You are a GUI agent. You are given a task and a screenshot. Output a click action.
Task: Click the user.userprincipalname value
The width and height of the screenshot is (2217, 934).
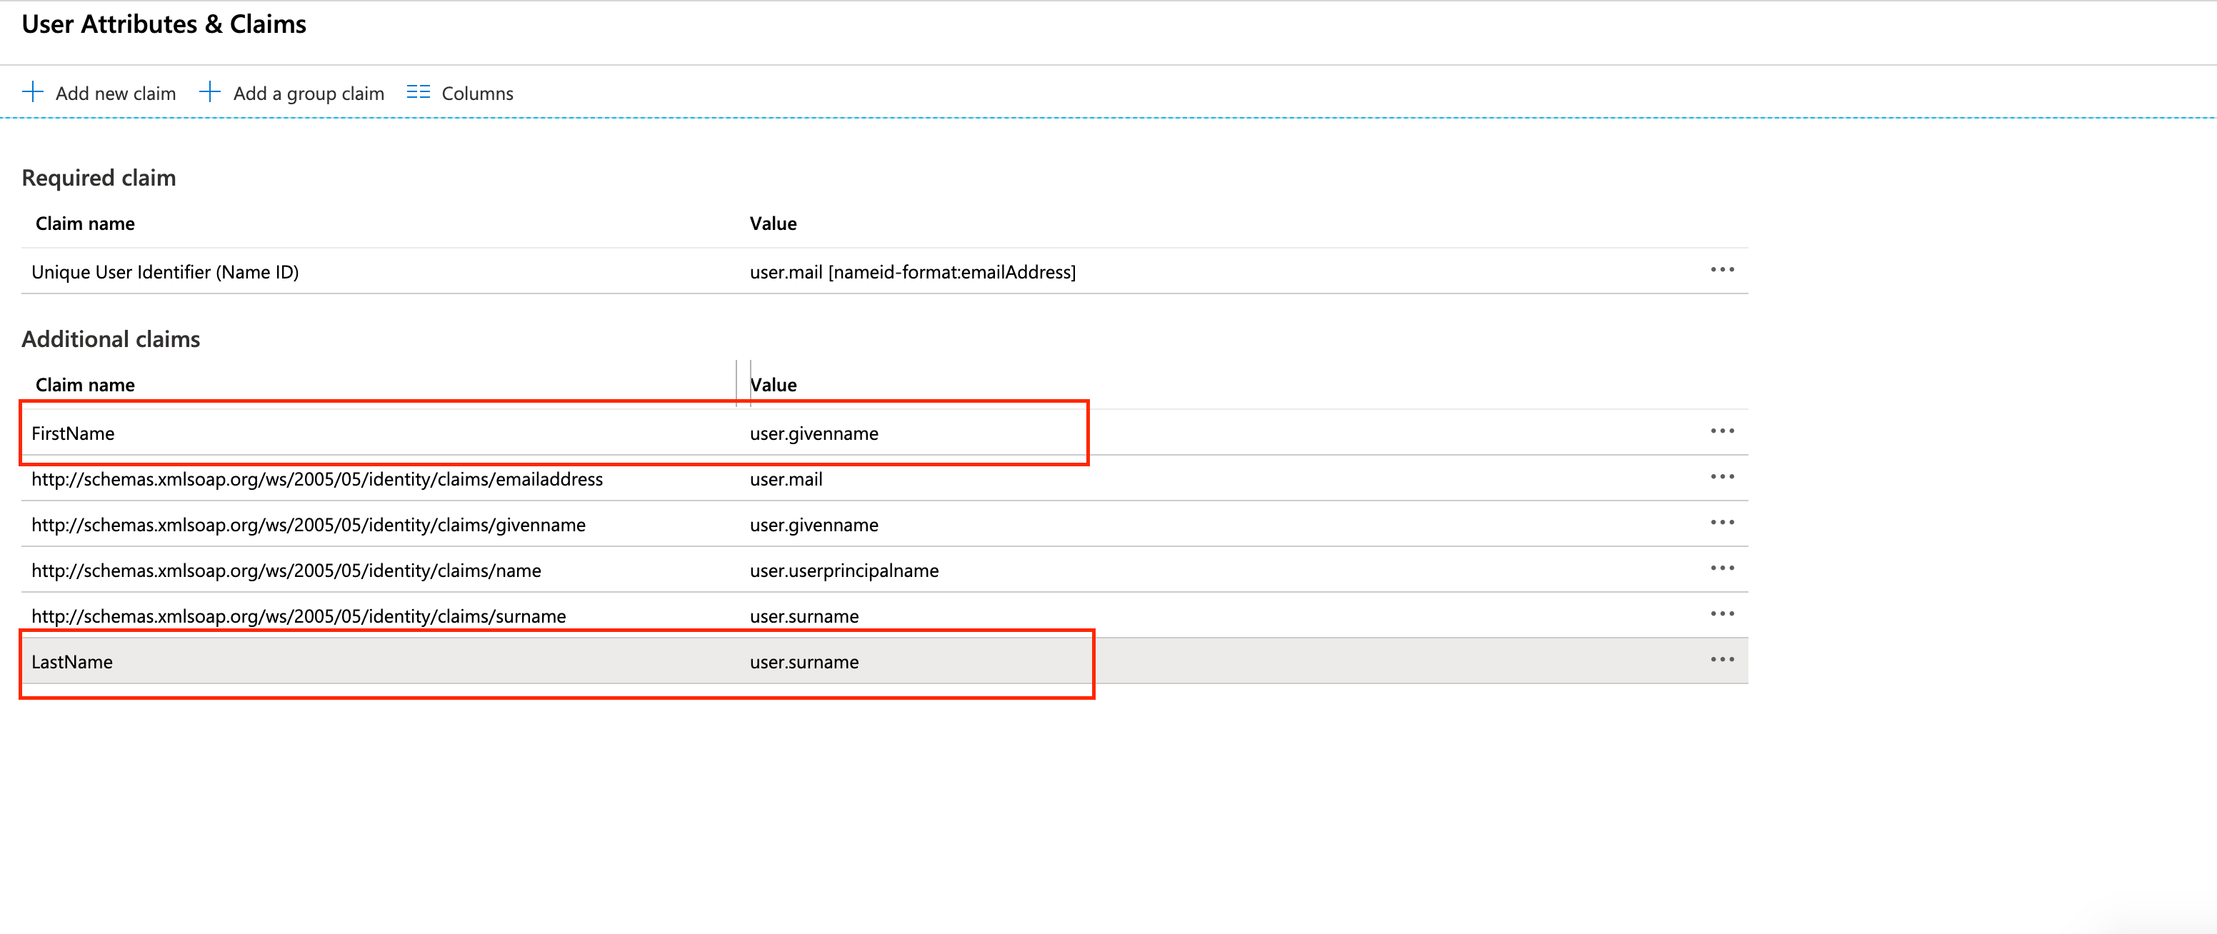[844, 571]
